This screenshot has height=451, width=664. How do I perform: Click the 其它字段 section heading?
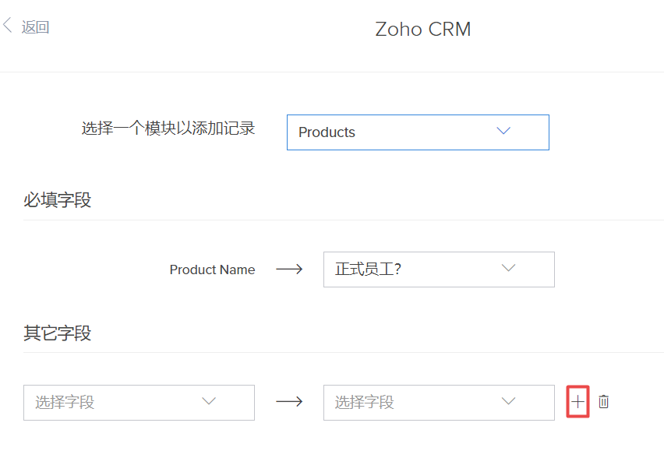[x=57, y=333]
